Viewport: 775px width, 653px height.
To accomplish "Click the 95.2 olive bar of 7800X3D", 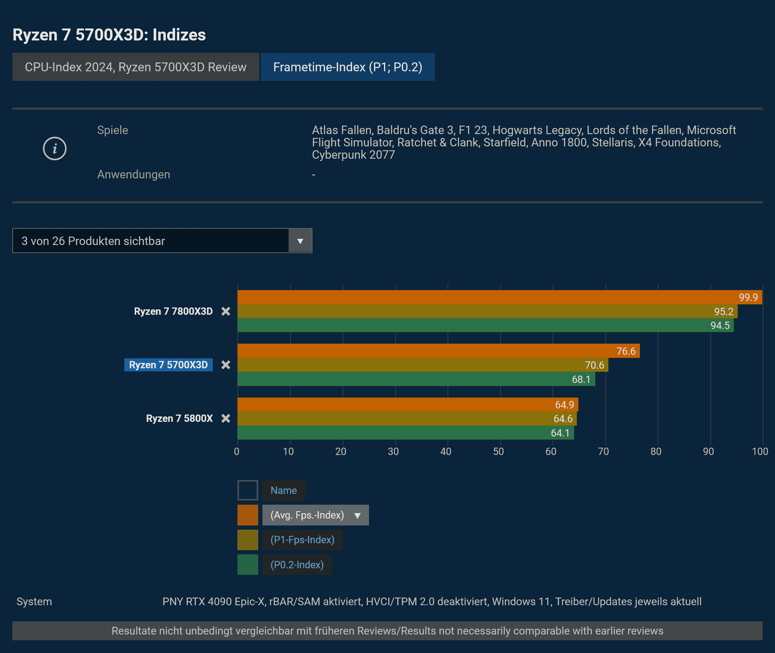I will coord(488,311).
